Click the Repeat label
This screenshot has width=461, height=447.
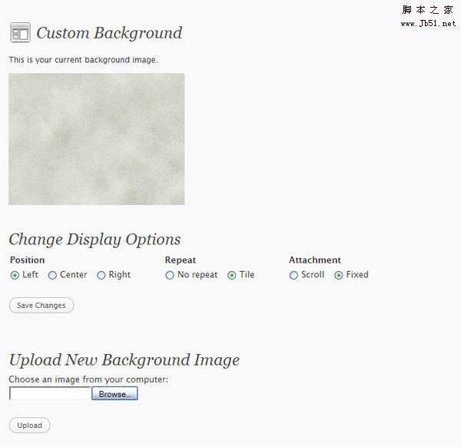[181, 260]
